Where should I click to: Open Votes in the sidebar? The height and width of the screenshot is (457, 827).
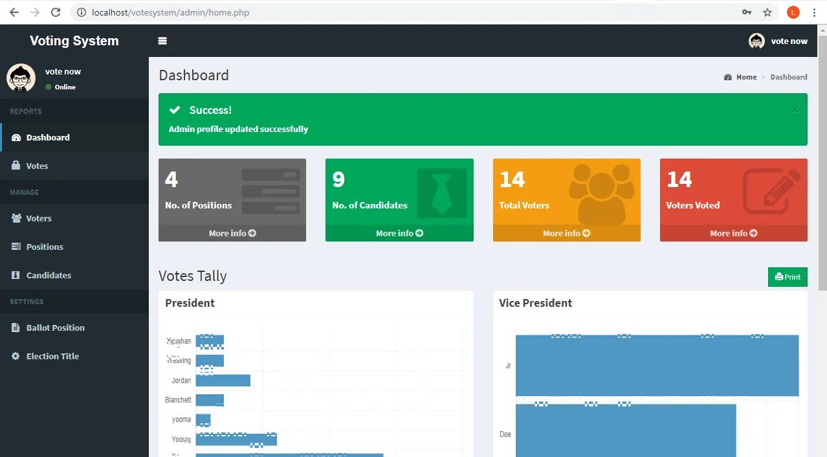tap(74, 166)
